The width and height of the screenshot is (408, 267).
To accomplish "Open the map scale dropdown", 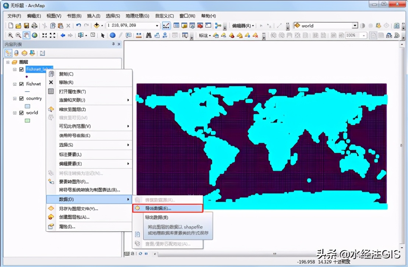I will click(x=157, y=26).
